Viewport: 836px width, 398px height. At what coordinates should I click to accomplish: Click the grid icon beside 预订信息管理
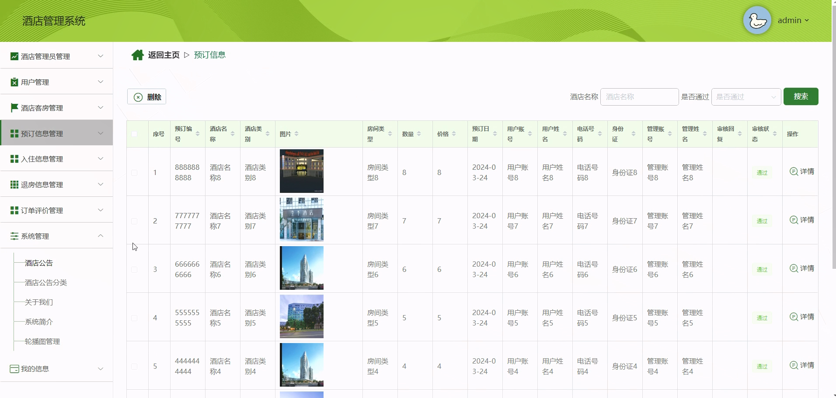pos(14,134)
